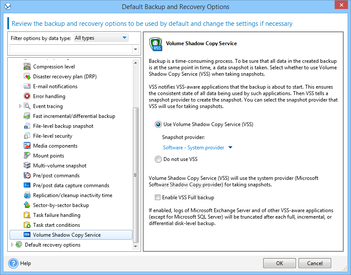Select Volume Shadow Copy Service row
The image size is (351, 275).
[71, 235]
